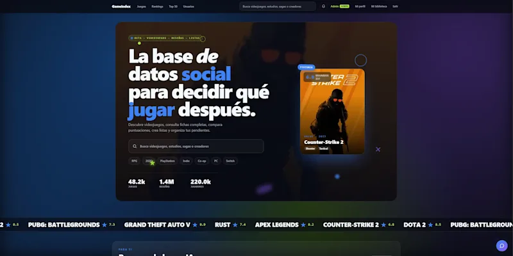Open the featured Counter-Strike 2 card
This screenshot has width=513, height=256.
coord(332,111)
